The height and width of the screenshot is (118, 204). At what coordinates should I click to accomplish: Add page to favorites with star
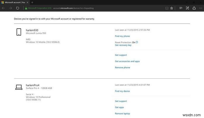(x=172, y=8)
